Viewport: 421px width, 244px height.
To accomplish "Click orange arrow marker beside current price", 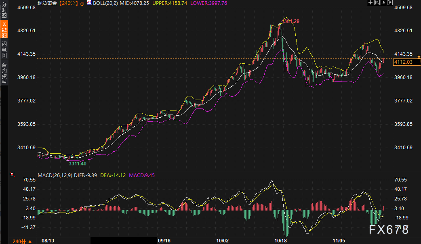I will (418, 57).
